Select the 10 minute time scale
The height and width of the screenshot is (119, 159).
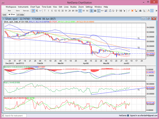click(x=55, y=11)
